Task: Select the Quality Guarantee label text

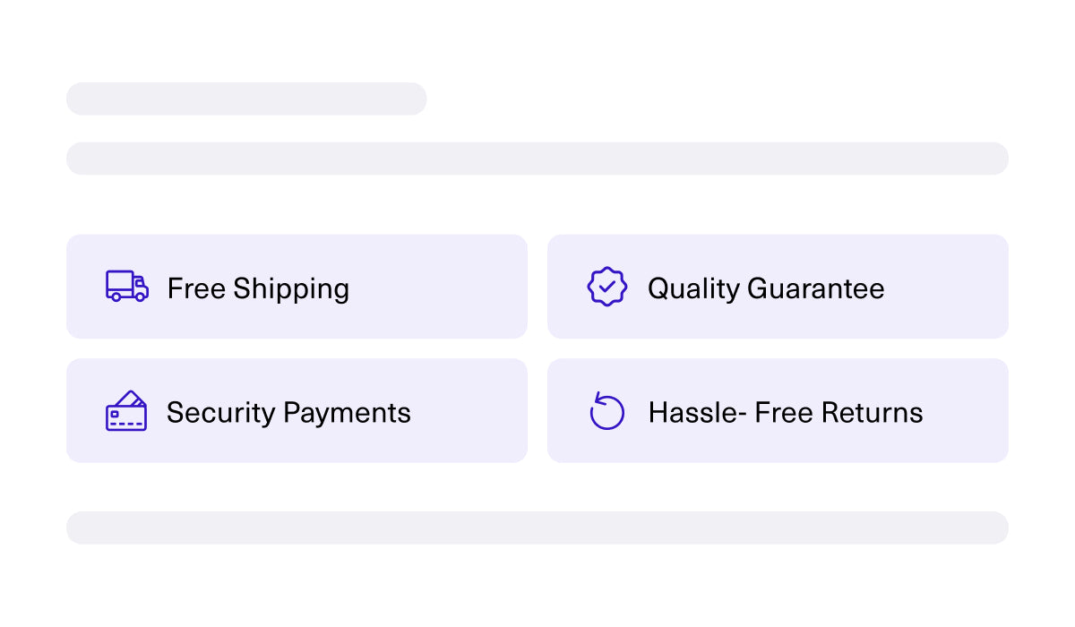Action: point(766,288)
